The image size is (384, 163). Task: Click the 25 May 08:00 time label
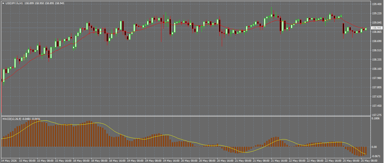[369, 161]
